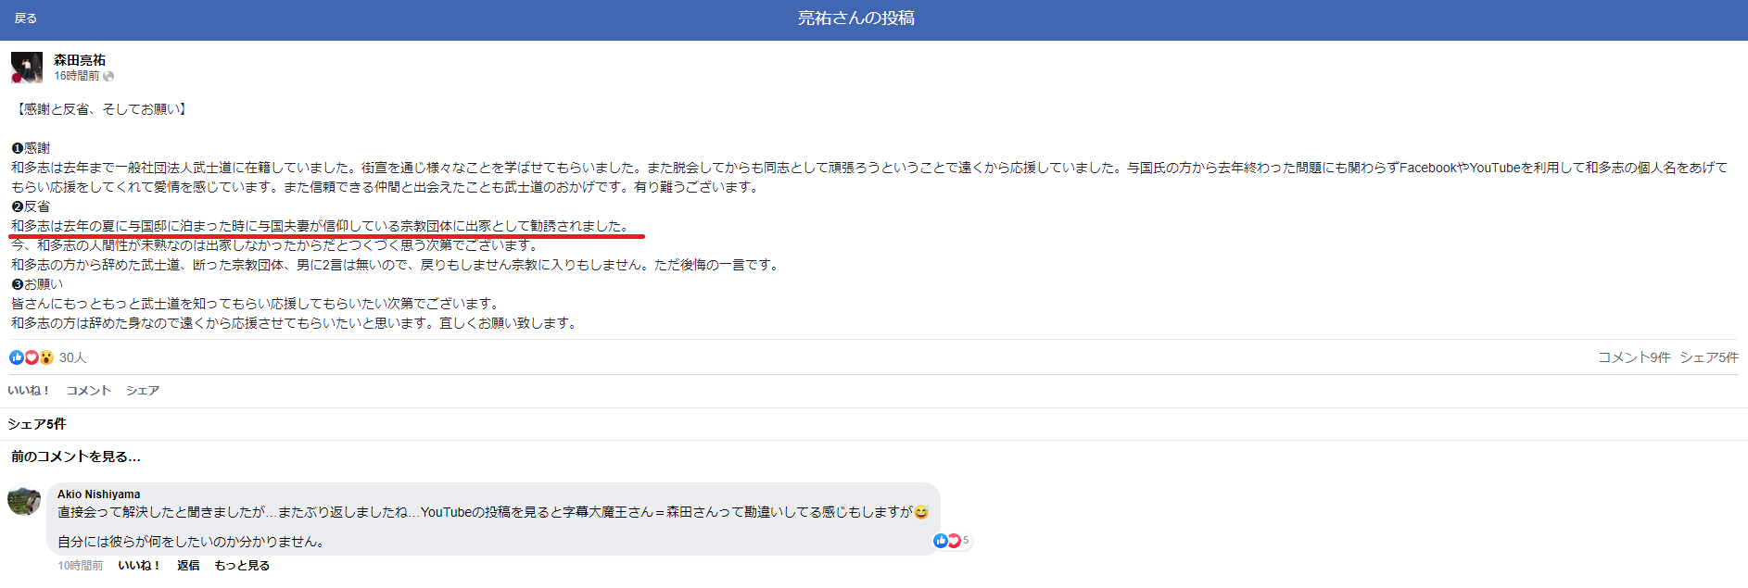This screenshot has width=1748, height=588.
Task: Open the 森田亮祐 author name link
Action: (80, 60)
